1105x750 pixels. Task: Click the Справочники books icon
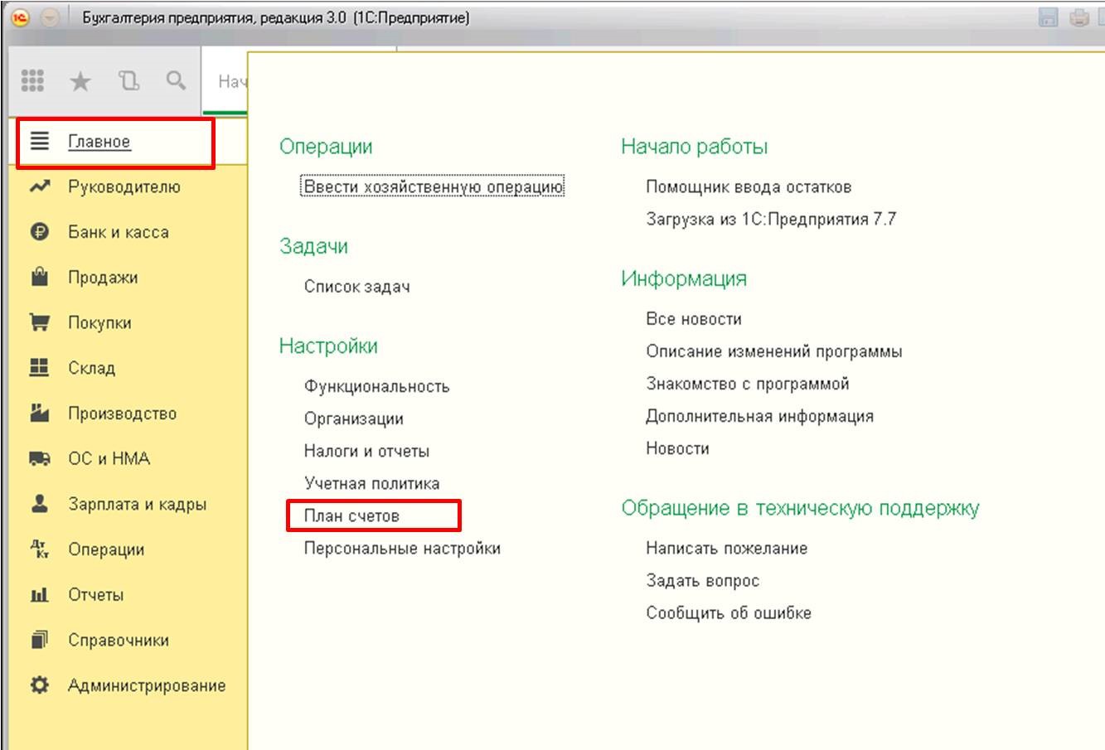pos(40,640)
